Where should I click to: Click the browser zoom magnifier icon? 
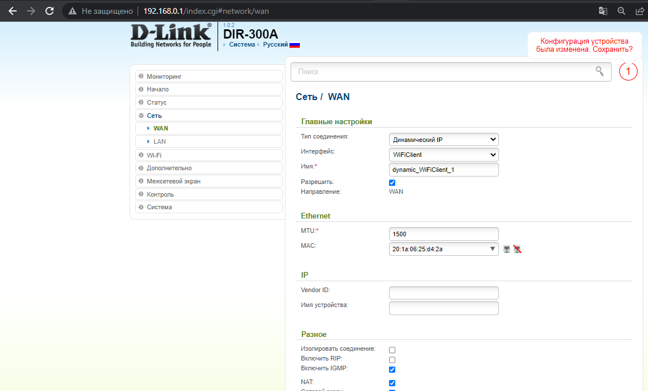(x=621, y=11)
